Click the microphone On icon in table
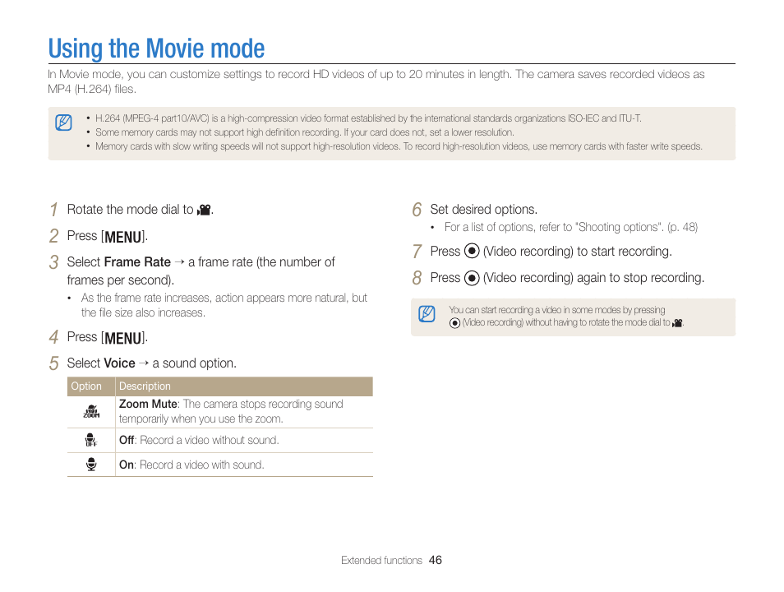Screen dimensions: 784x592 91,465
